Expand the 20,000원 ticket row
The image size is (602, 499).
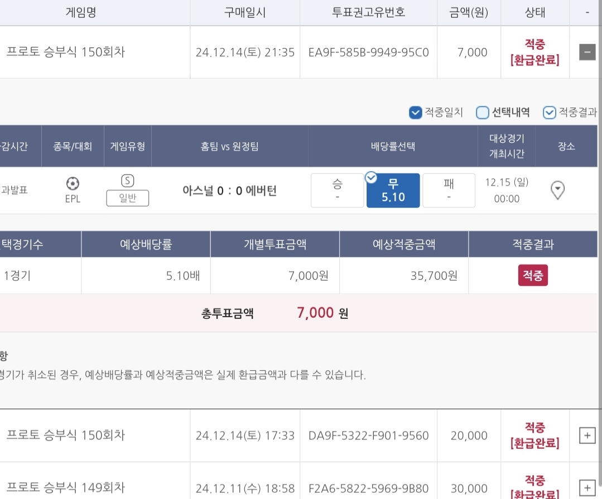(587, 435)
